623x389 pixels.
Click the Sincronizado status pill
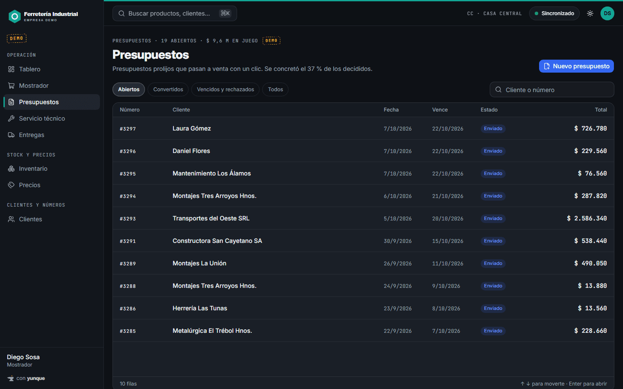pos(554,13)
